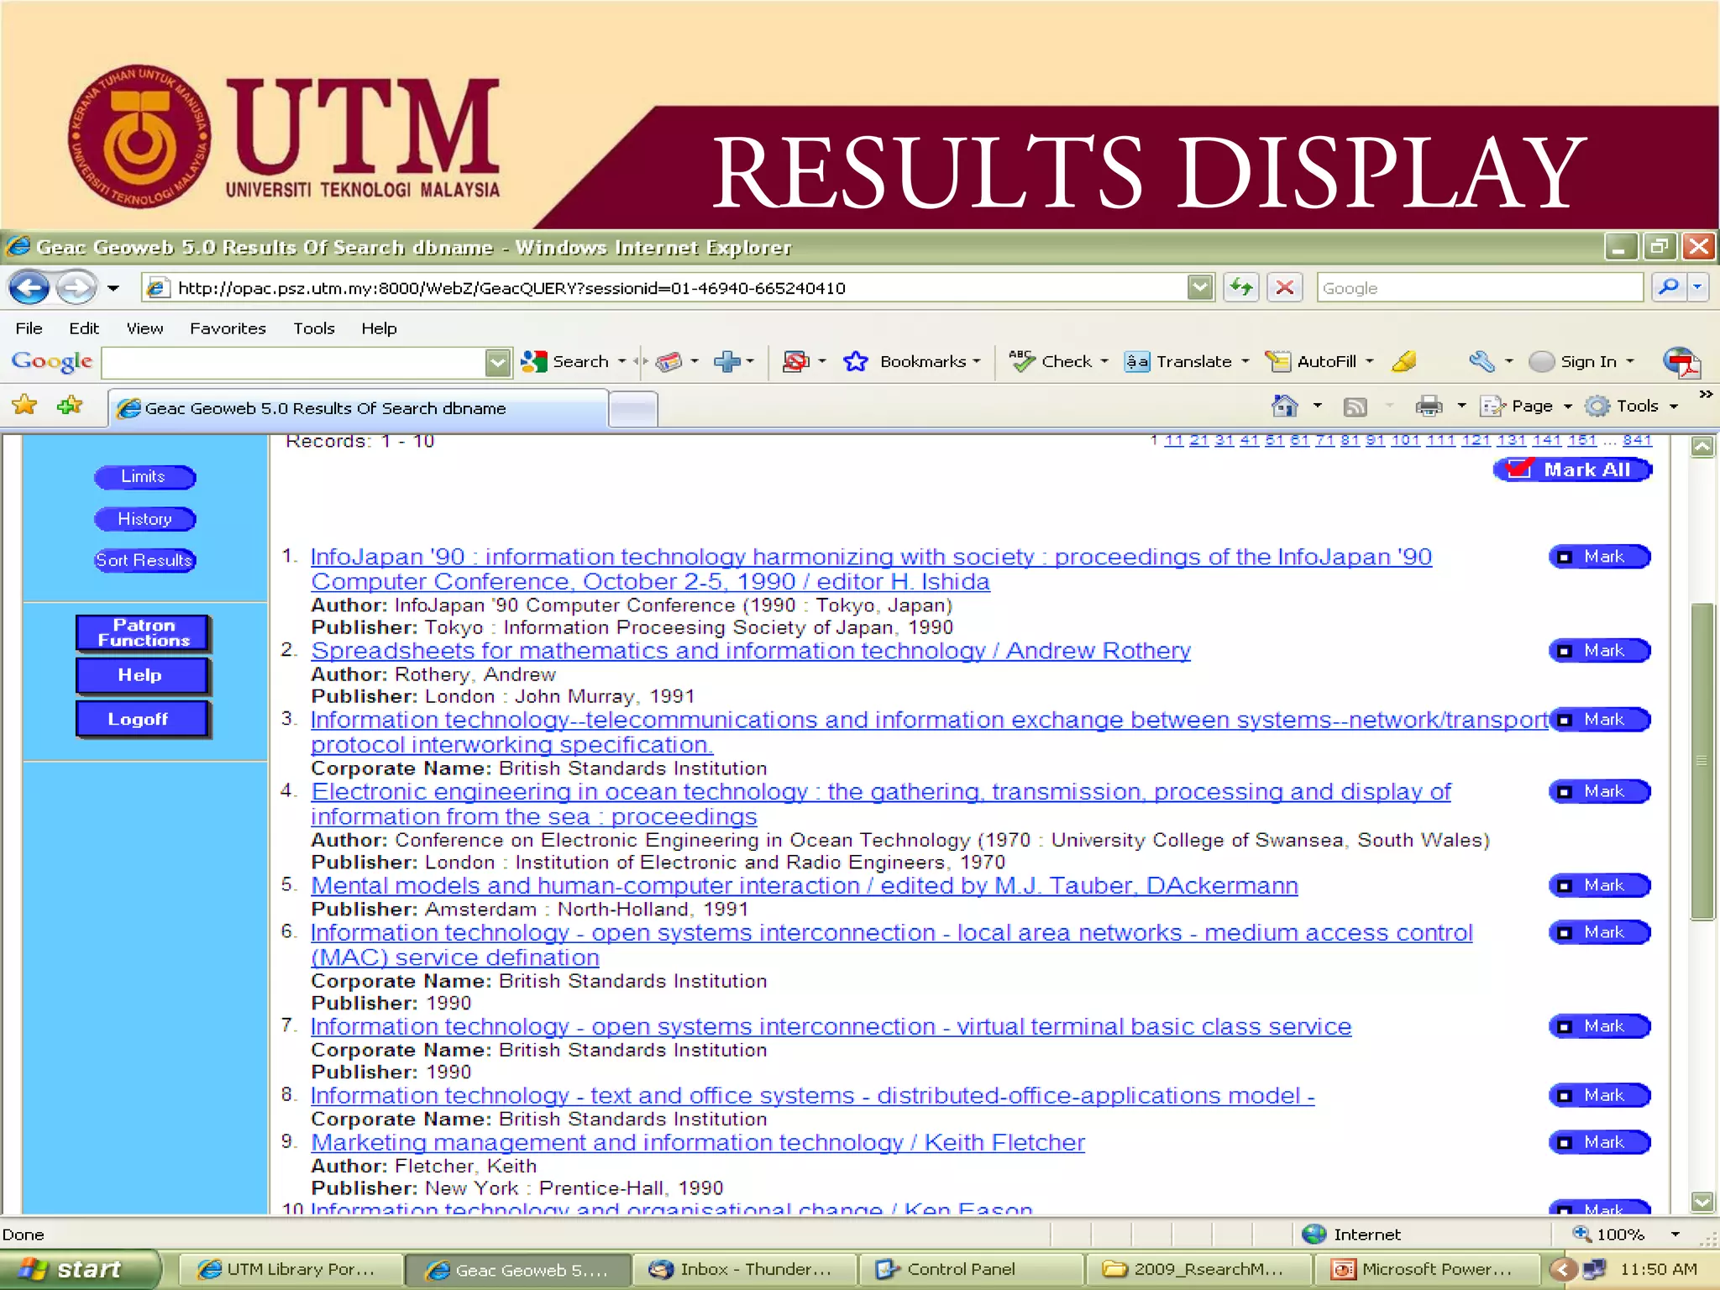
Task: Mark record 7 virtual terminal basic class
Action: coord(1600,1027)
